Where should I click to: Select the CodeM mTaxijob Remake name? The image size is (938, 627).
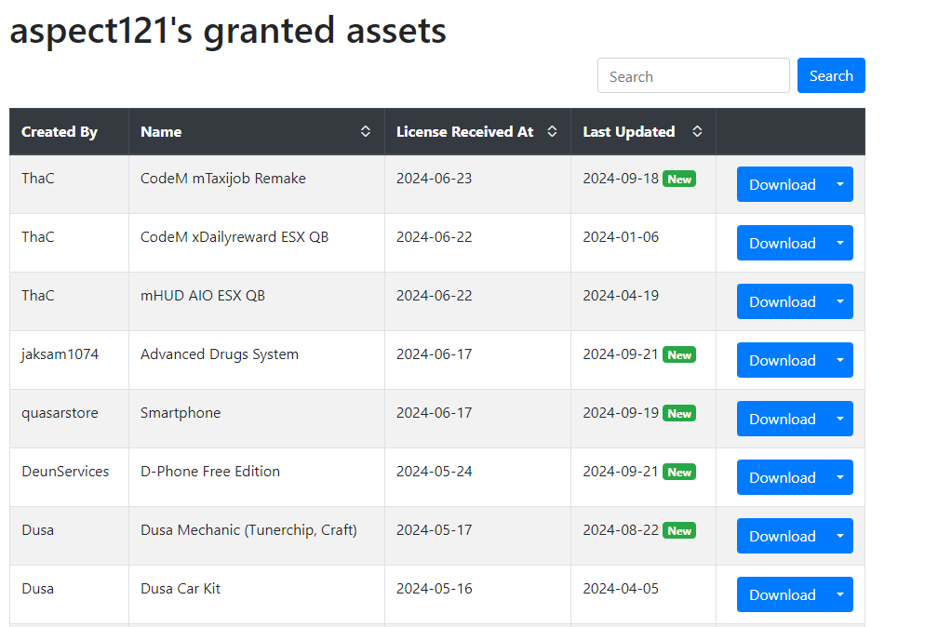click(x=223, y=179)
